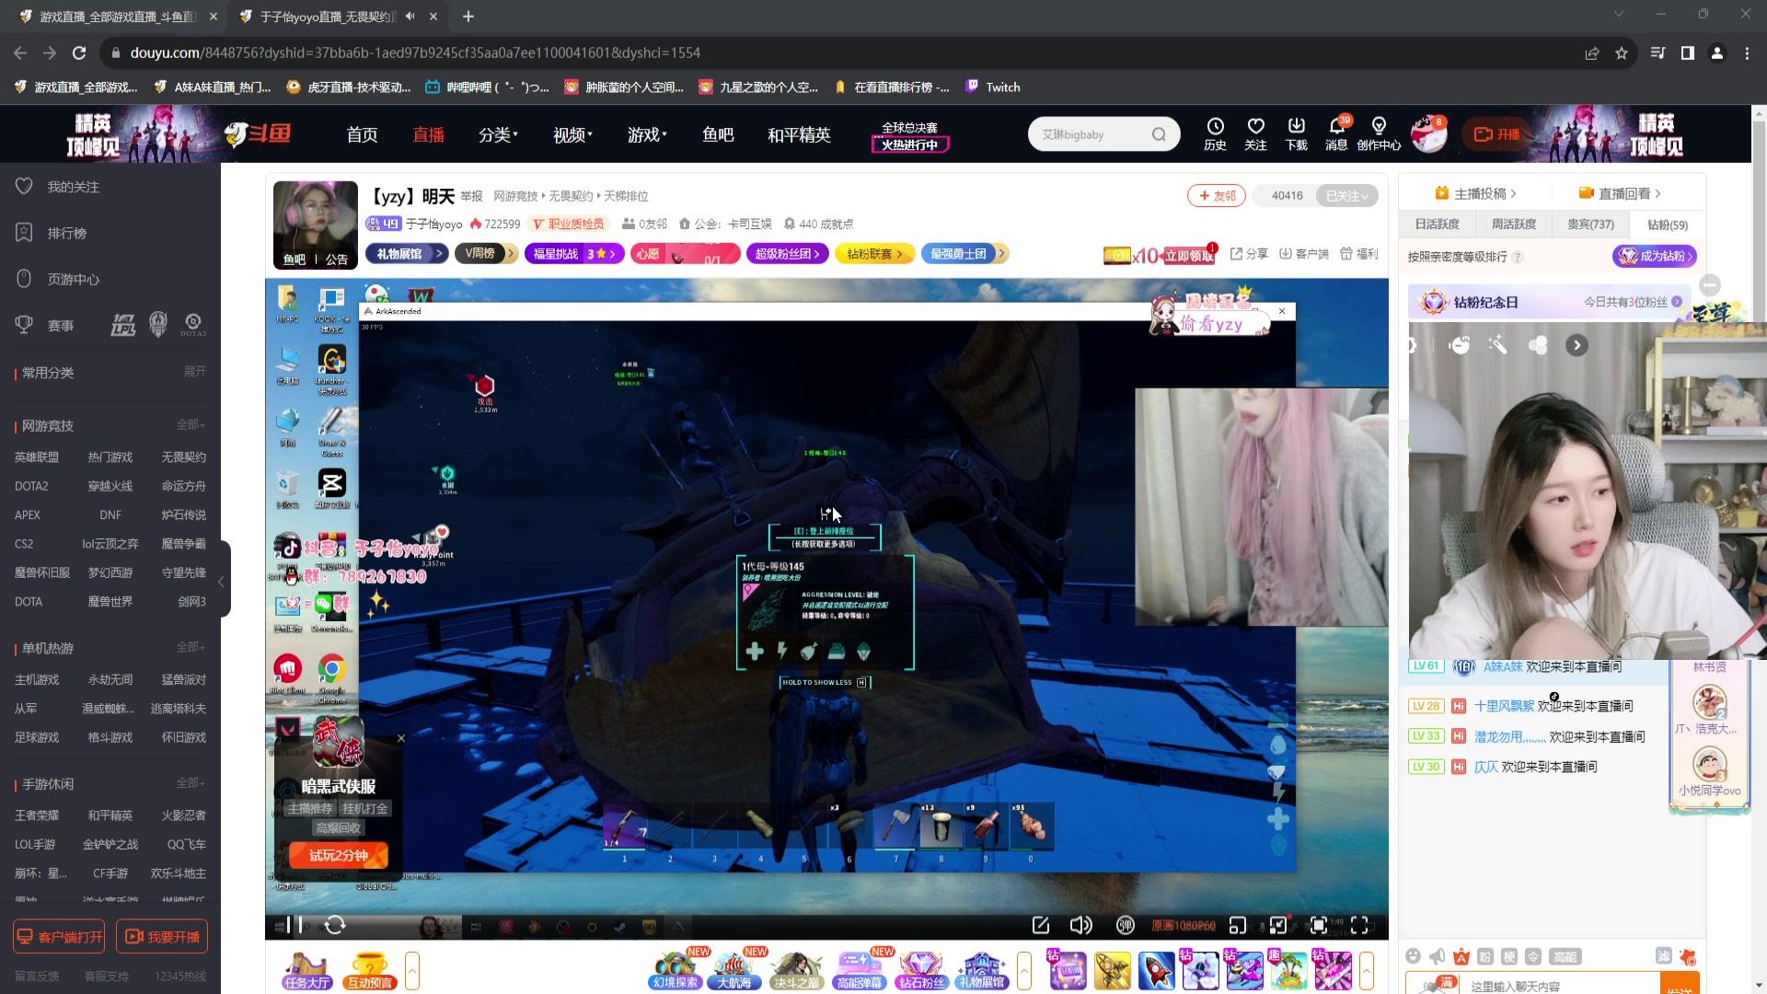Open the player feedback edit icon
The width and height of the screenshot is (1767, 994).
point(1041,925)
